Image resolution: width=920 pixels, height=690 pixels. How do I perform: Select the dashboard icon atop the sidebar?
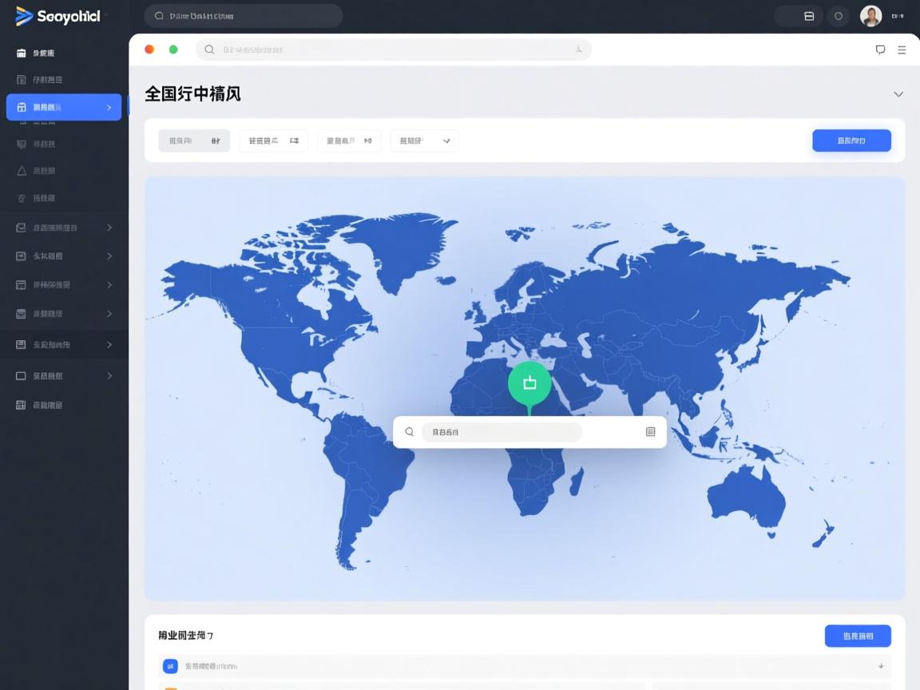[x=21, y=53]
